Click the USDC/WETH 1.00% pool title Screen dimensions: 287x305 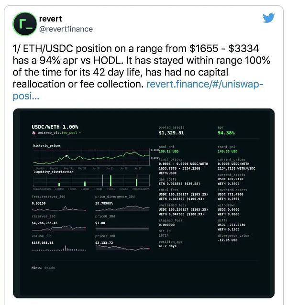55,126
